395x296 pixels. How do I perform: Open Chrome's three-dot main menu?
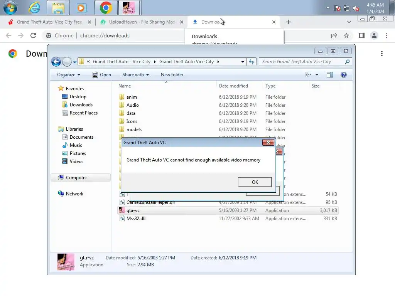pos(387,35)
